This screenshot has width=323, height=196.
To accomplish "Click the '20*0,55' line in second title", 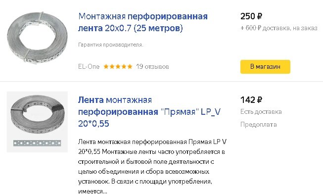I will 93,124.
